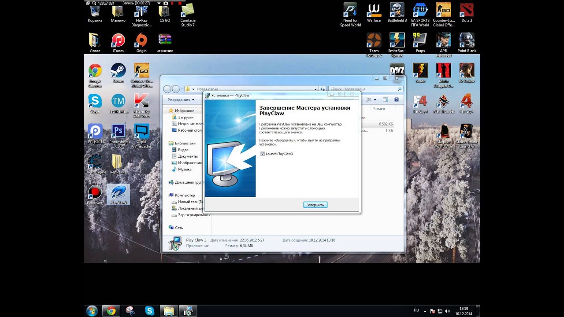Viewport: 564px width, 317px height.
Task: Select the Camtasia Studio 7 desktop icon
Action: 188,15
